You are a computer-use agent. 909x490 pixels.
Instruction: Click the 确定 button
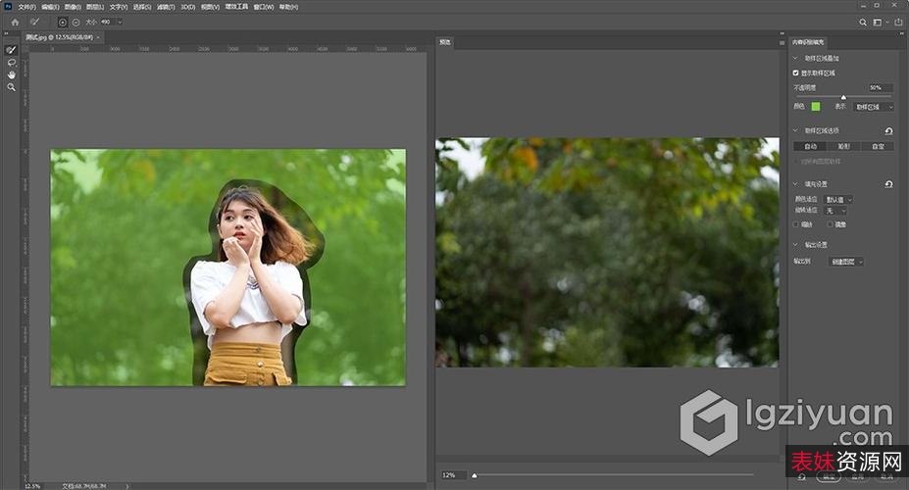click(x=830, y=476)
